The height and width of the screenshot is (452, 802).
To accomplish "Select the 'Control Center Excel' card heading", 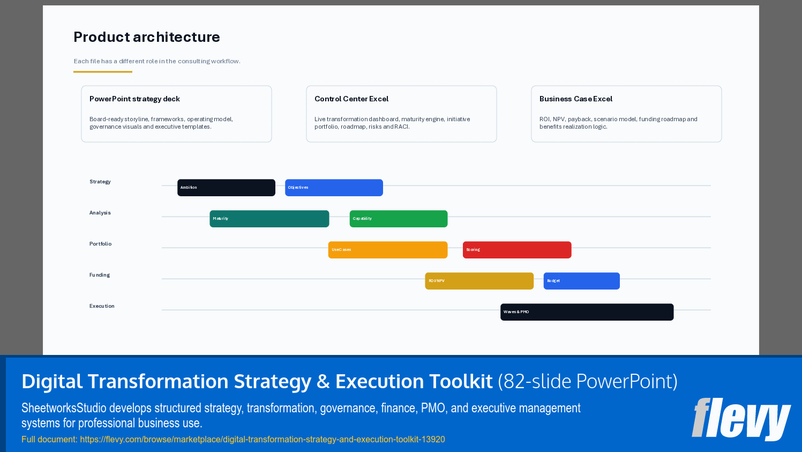I will click(351, 99).
